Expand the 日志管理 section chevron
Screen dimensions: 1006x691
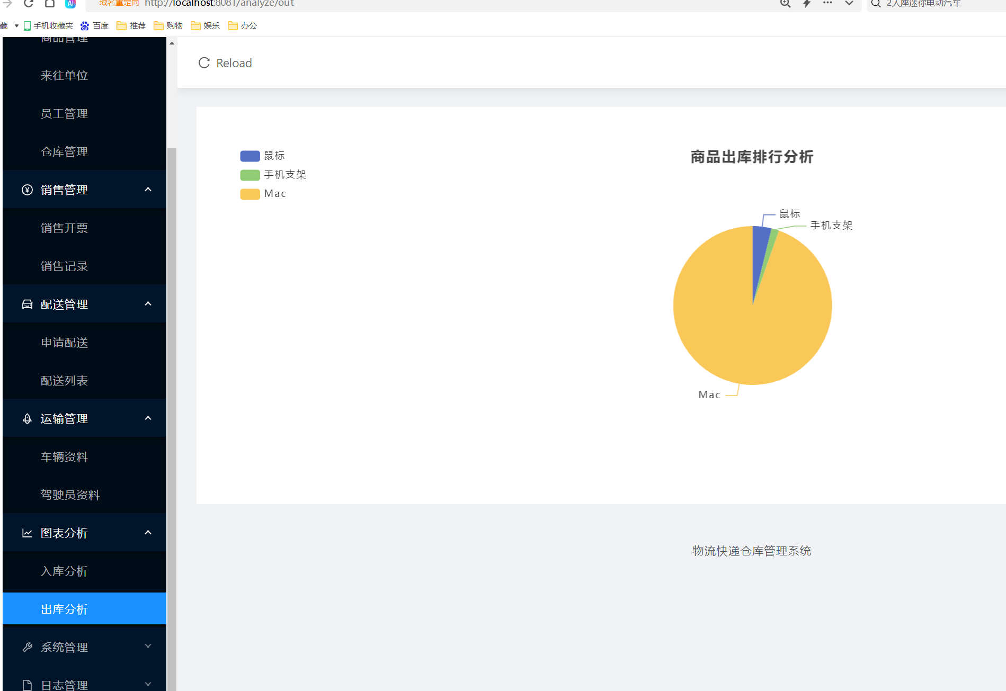[x=148, y=683]
